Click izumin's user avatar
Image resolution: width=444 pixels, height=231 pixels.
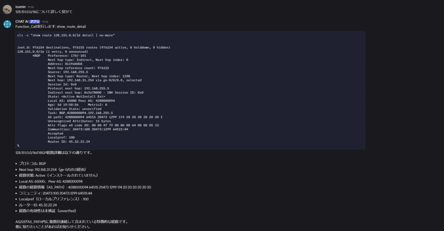(7, 10)
